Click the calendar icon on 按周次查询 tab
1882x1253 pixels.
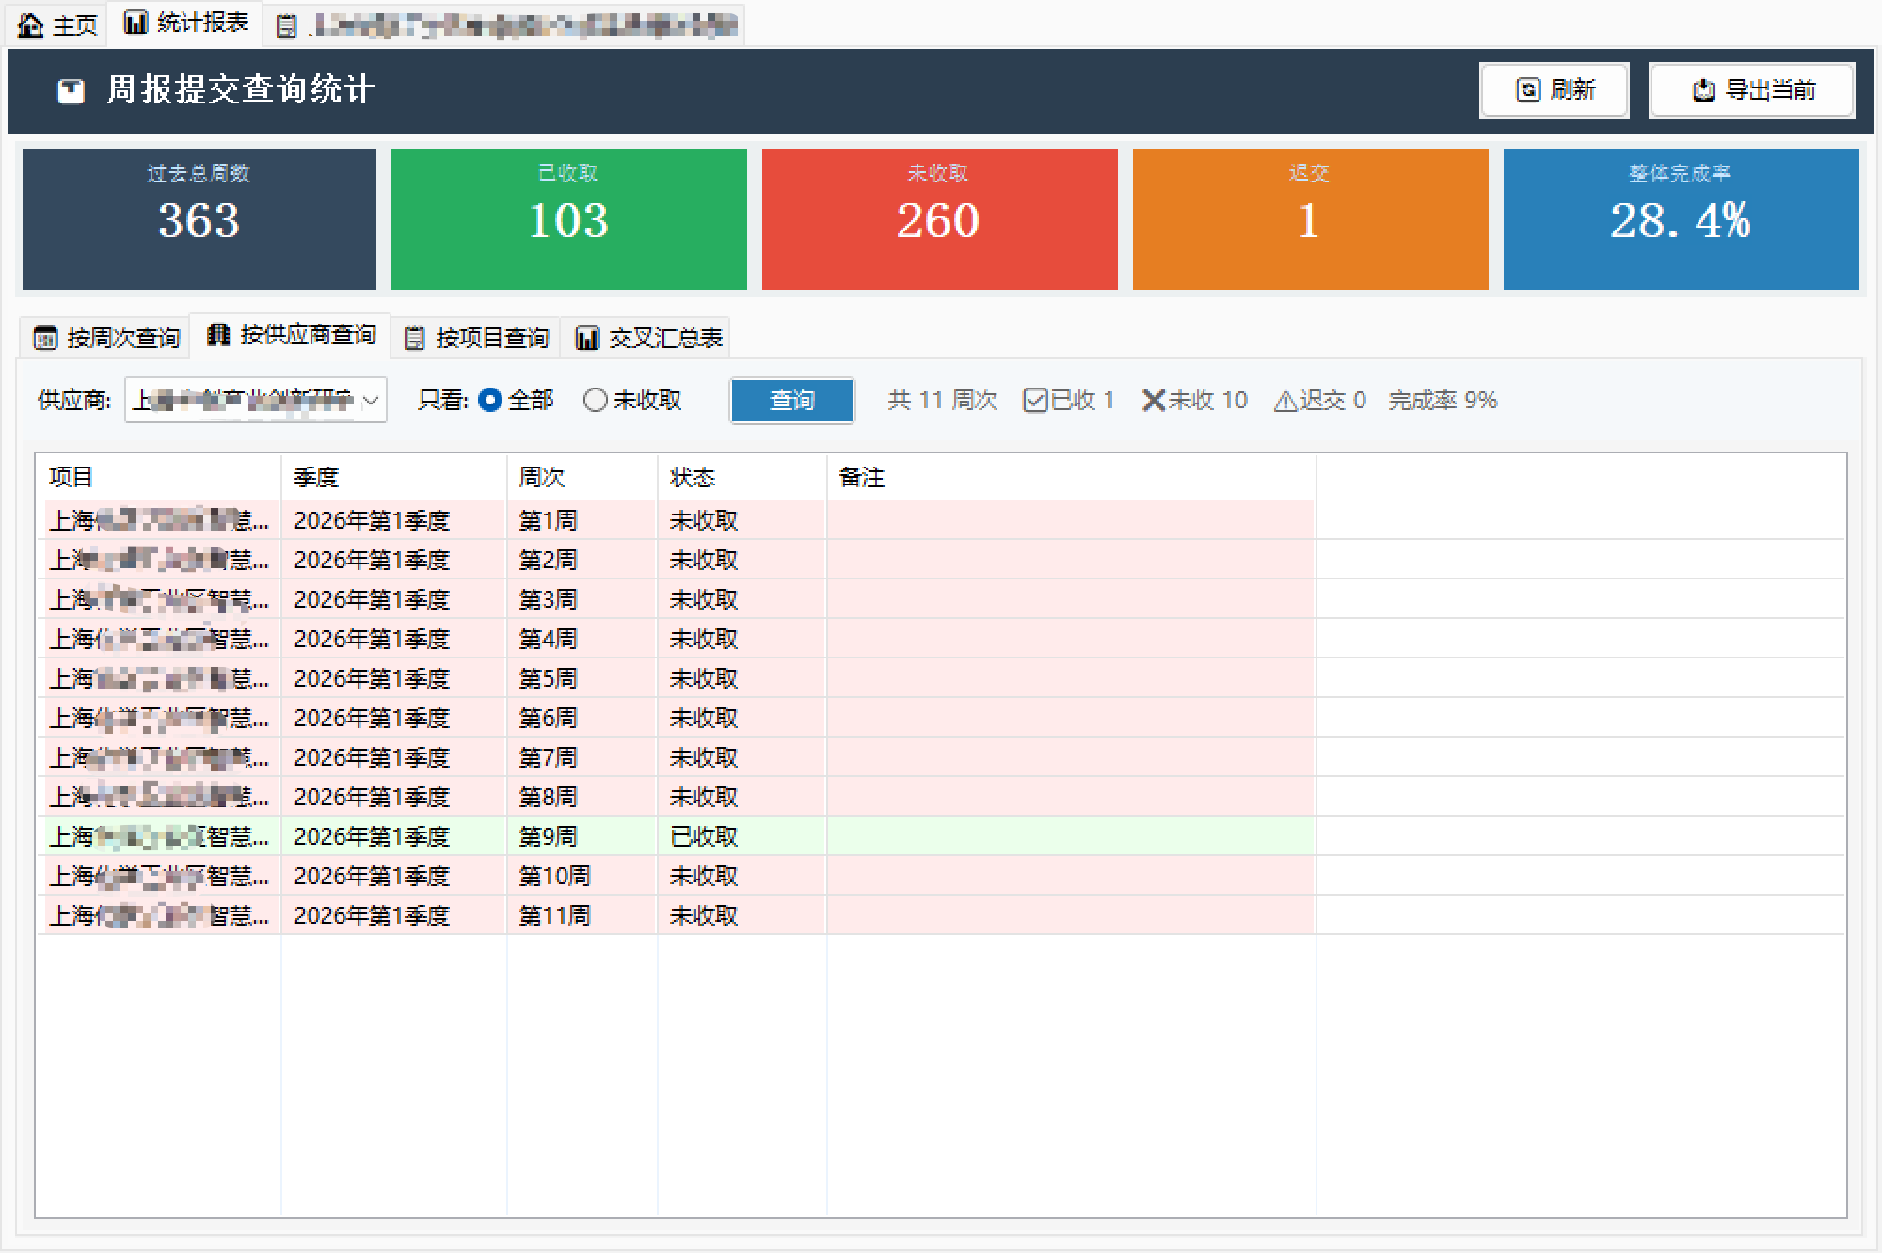[x=45, y=339]
